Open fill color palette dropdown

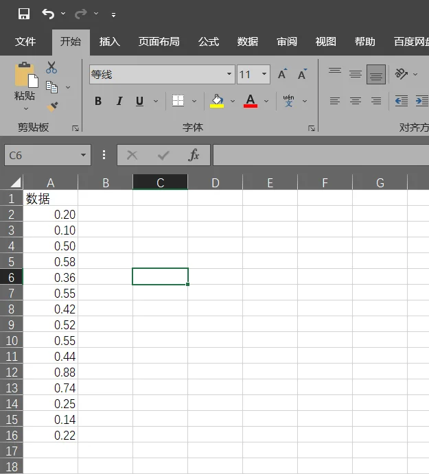233,101
